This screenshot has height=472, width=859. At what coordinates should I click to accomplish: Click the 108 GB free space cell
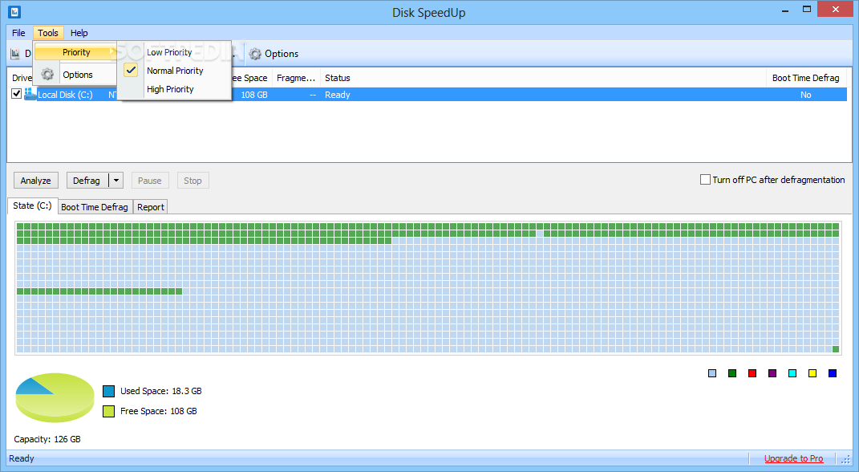[x=254, y=95]
